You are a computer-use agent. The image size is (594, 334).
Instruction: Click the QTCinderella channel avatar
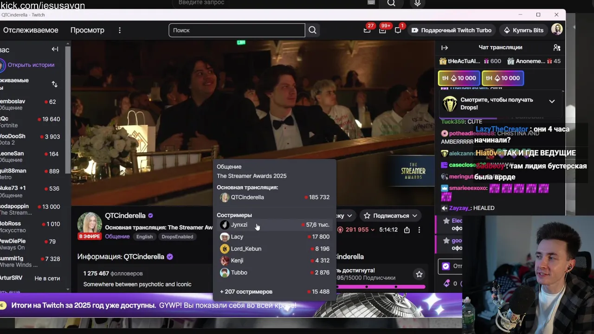coord(90,225)
